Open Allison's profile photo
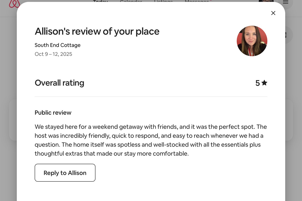This screenshot has width=302, height=201. pos(252,41)
